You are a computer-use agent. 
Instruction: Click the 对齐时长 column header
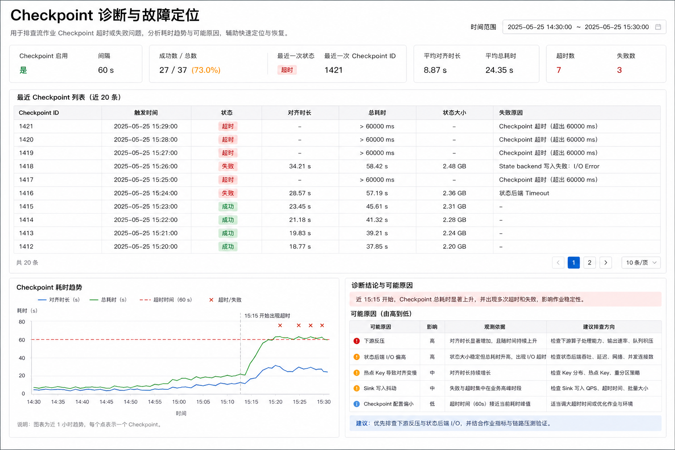pos(300,113)
